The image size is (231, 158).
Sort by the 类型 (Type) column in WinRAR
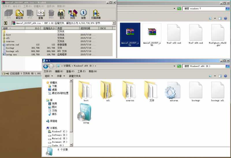tap(68, 28)
